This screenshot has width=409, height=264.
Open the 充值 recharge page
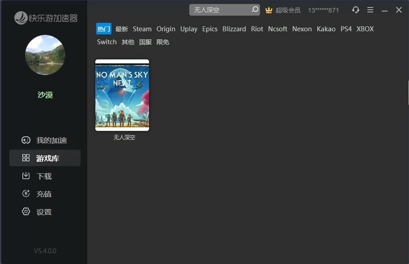coord(45,193)
